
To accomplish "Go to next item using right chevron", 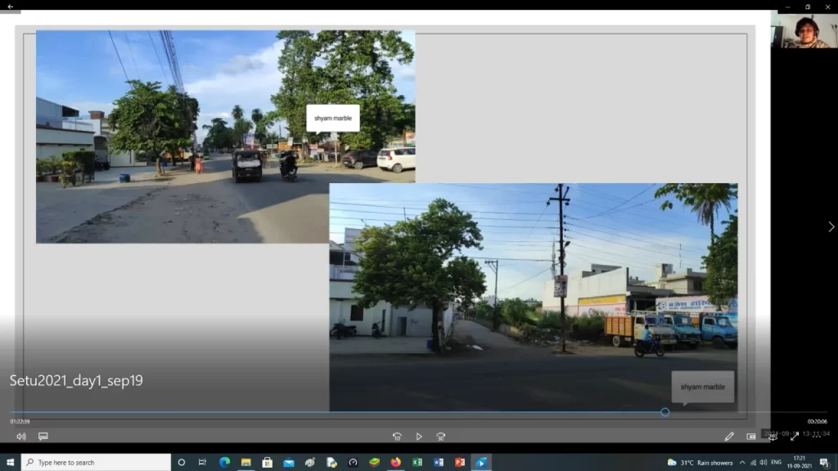I will pos(831,227).
